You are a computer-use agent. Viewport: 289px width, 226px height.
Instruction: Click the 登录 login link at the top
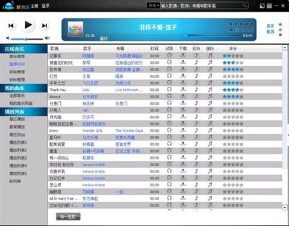(46, 5)
